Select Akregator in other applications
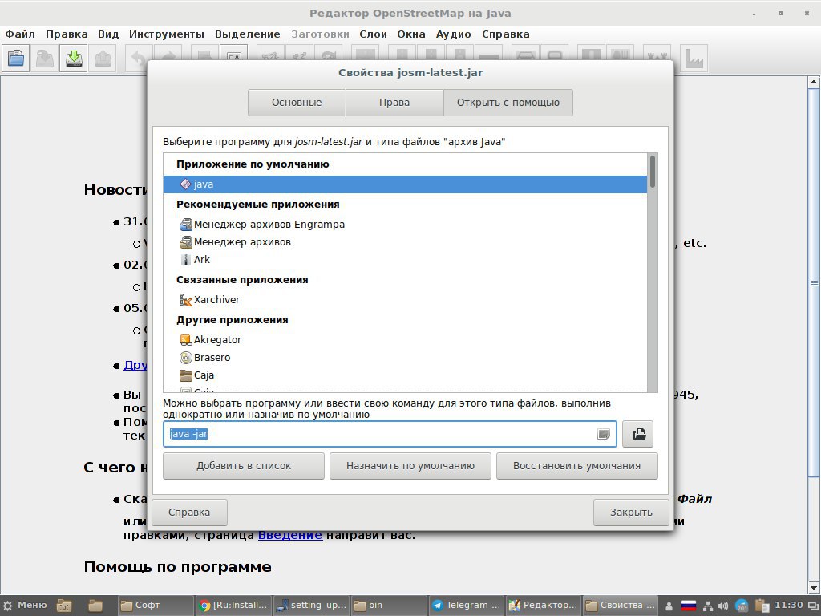This screenshot has width=821, height=616. (x=405, y=340)
